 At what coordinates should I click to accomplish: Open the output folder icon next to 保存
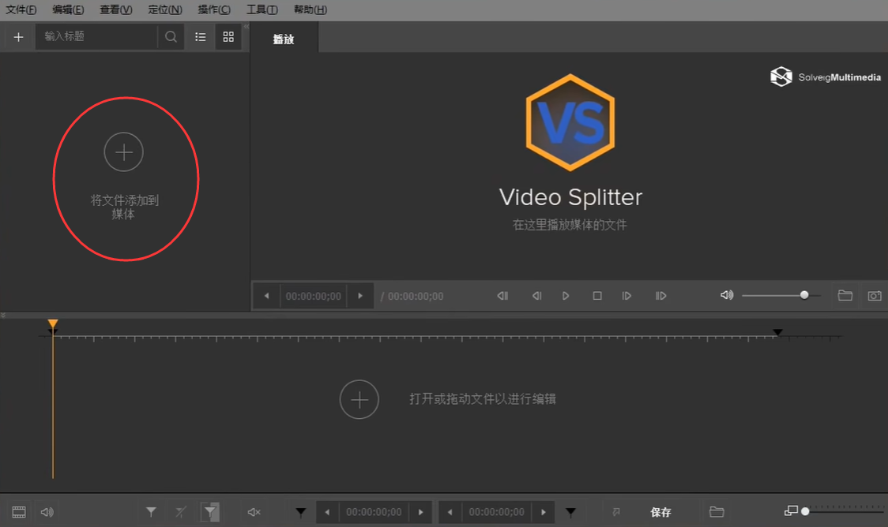(717, 512)
